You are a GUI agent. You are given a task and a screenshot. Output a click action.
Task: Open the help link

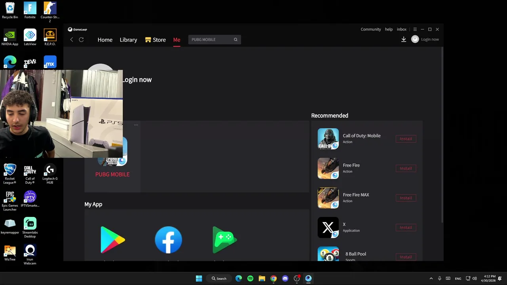(389, 29)
